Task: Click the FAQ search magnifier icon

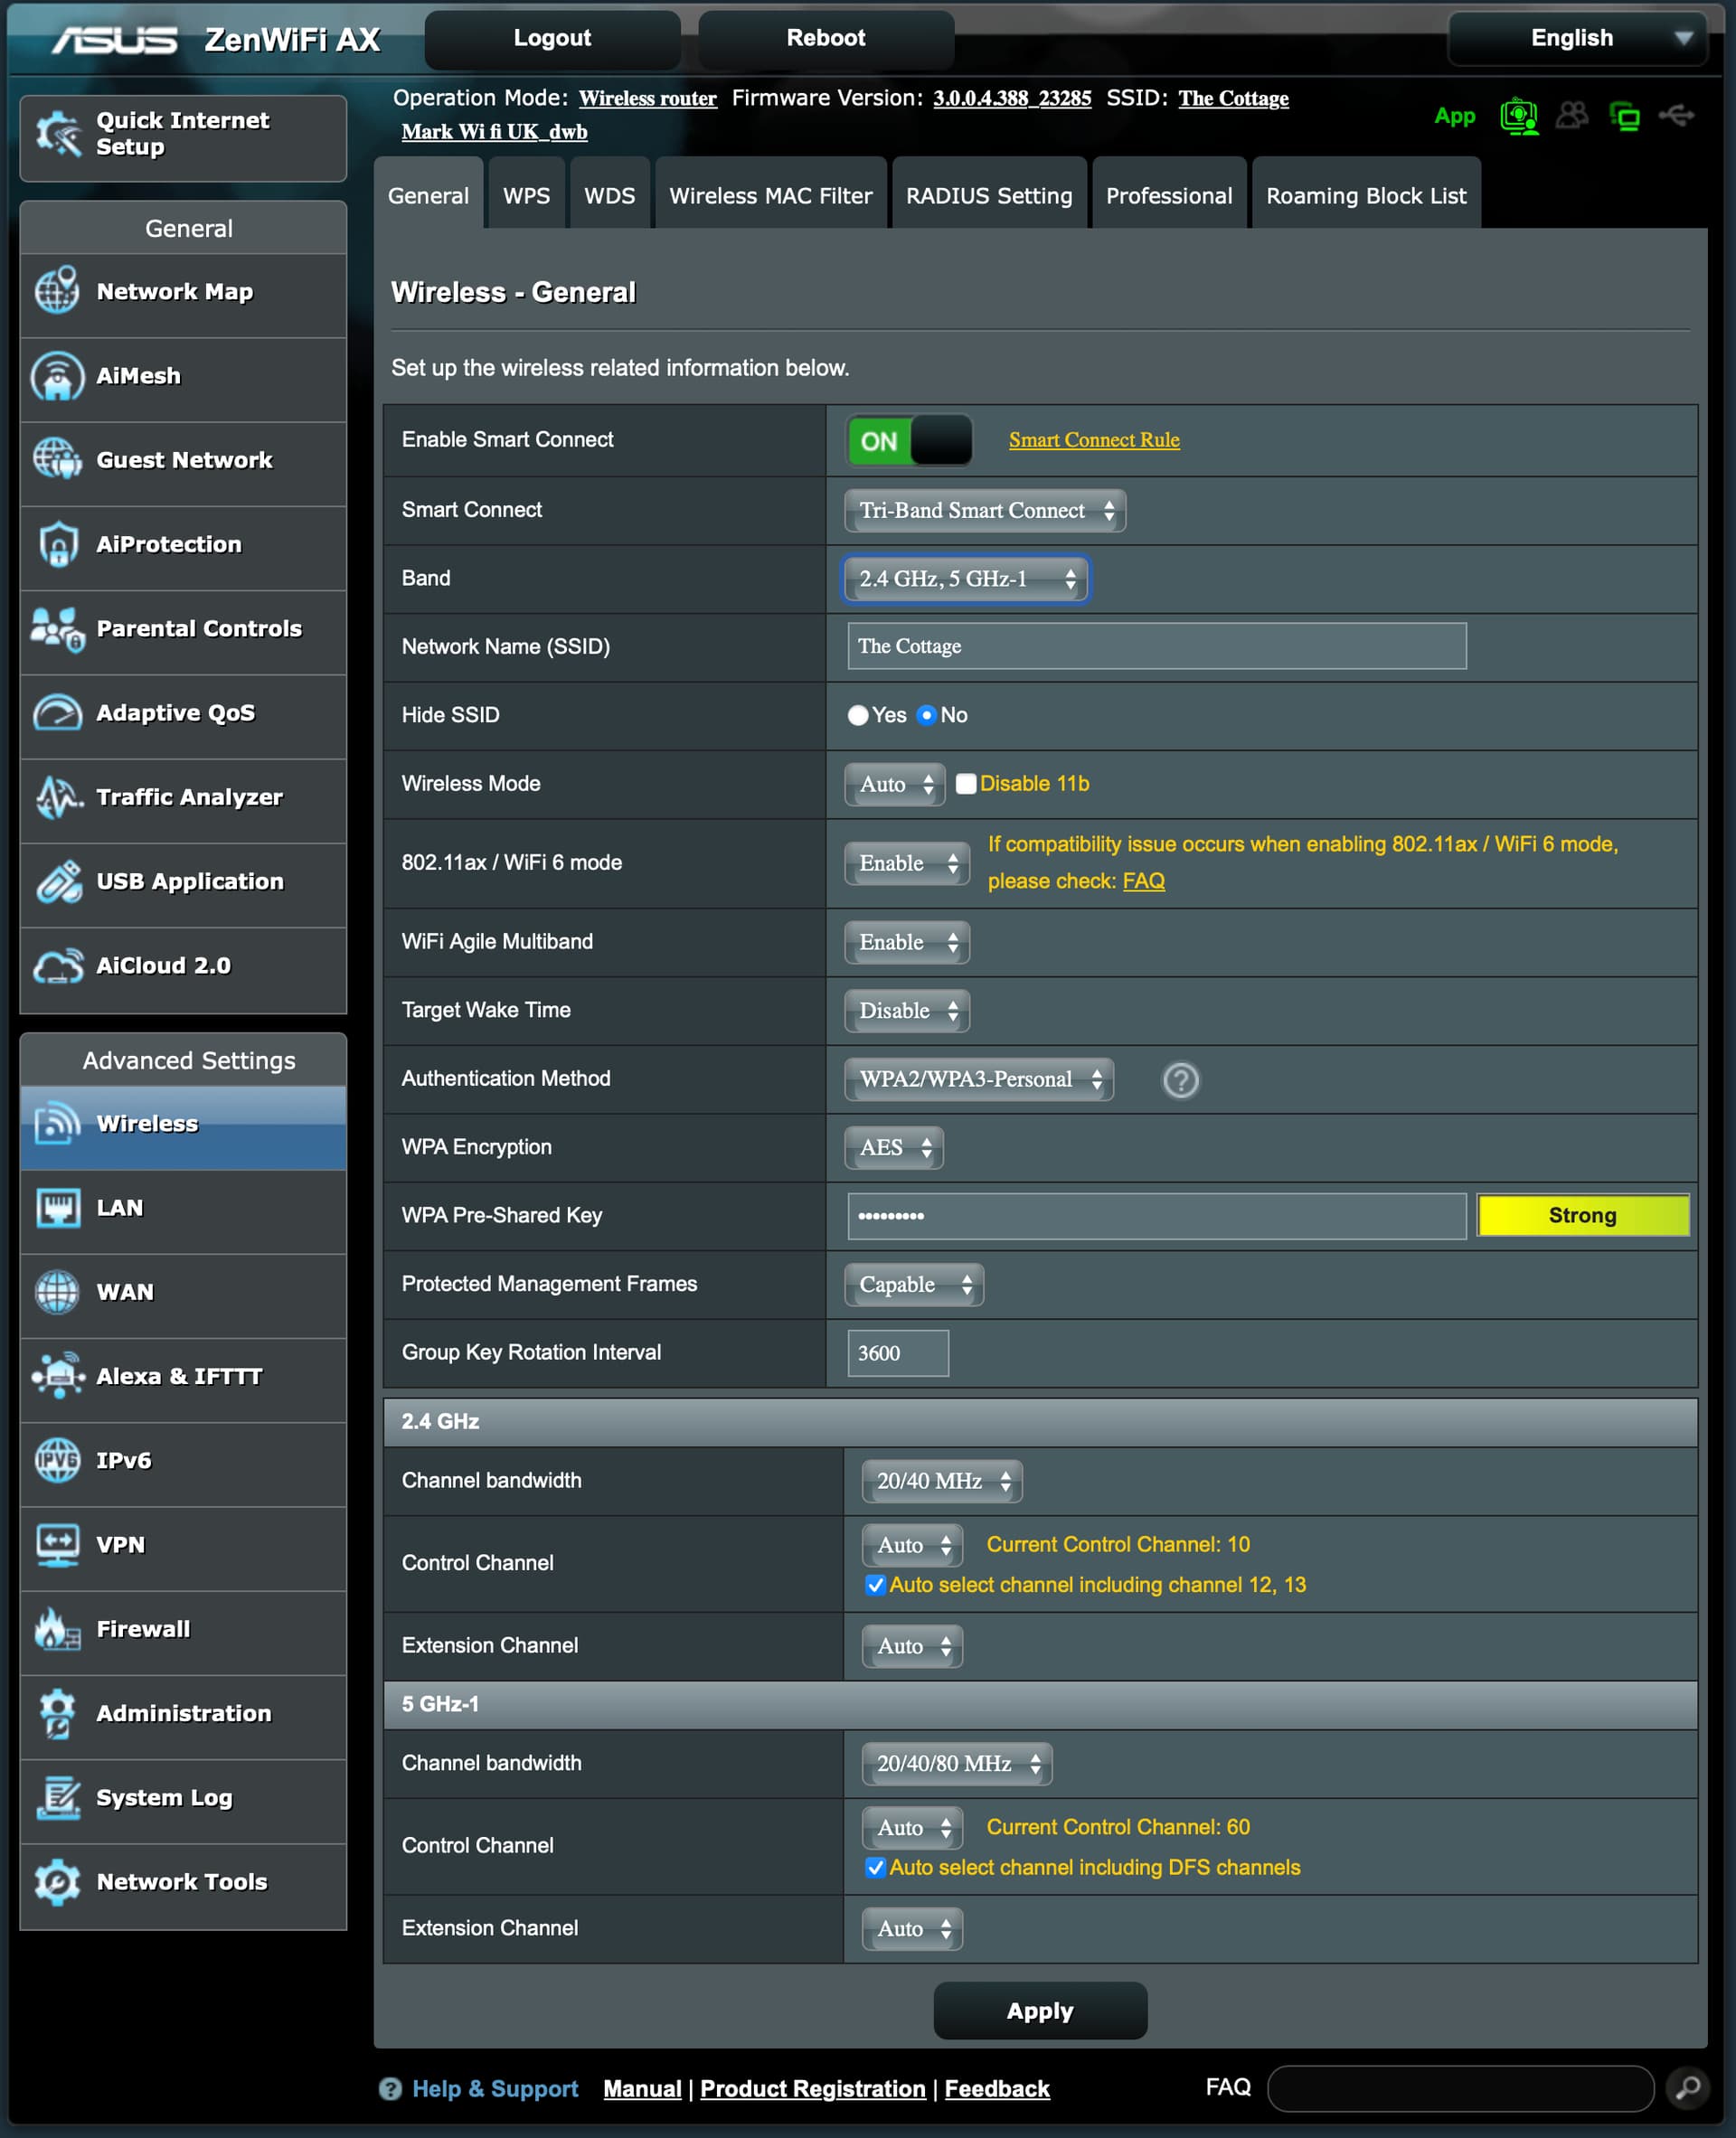Action: coord(1687,2088)
